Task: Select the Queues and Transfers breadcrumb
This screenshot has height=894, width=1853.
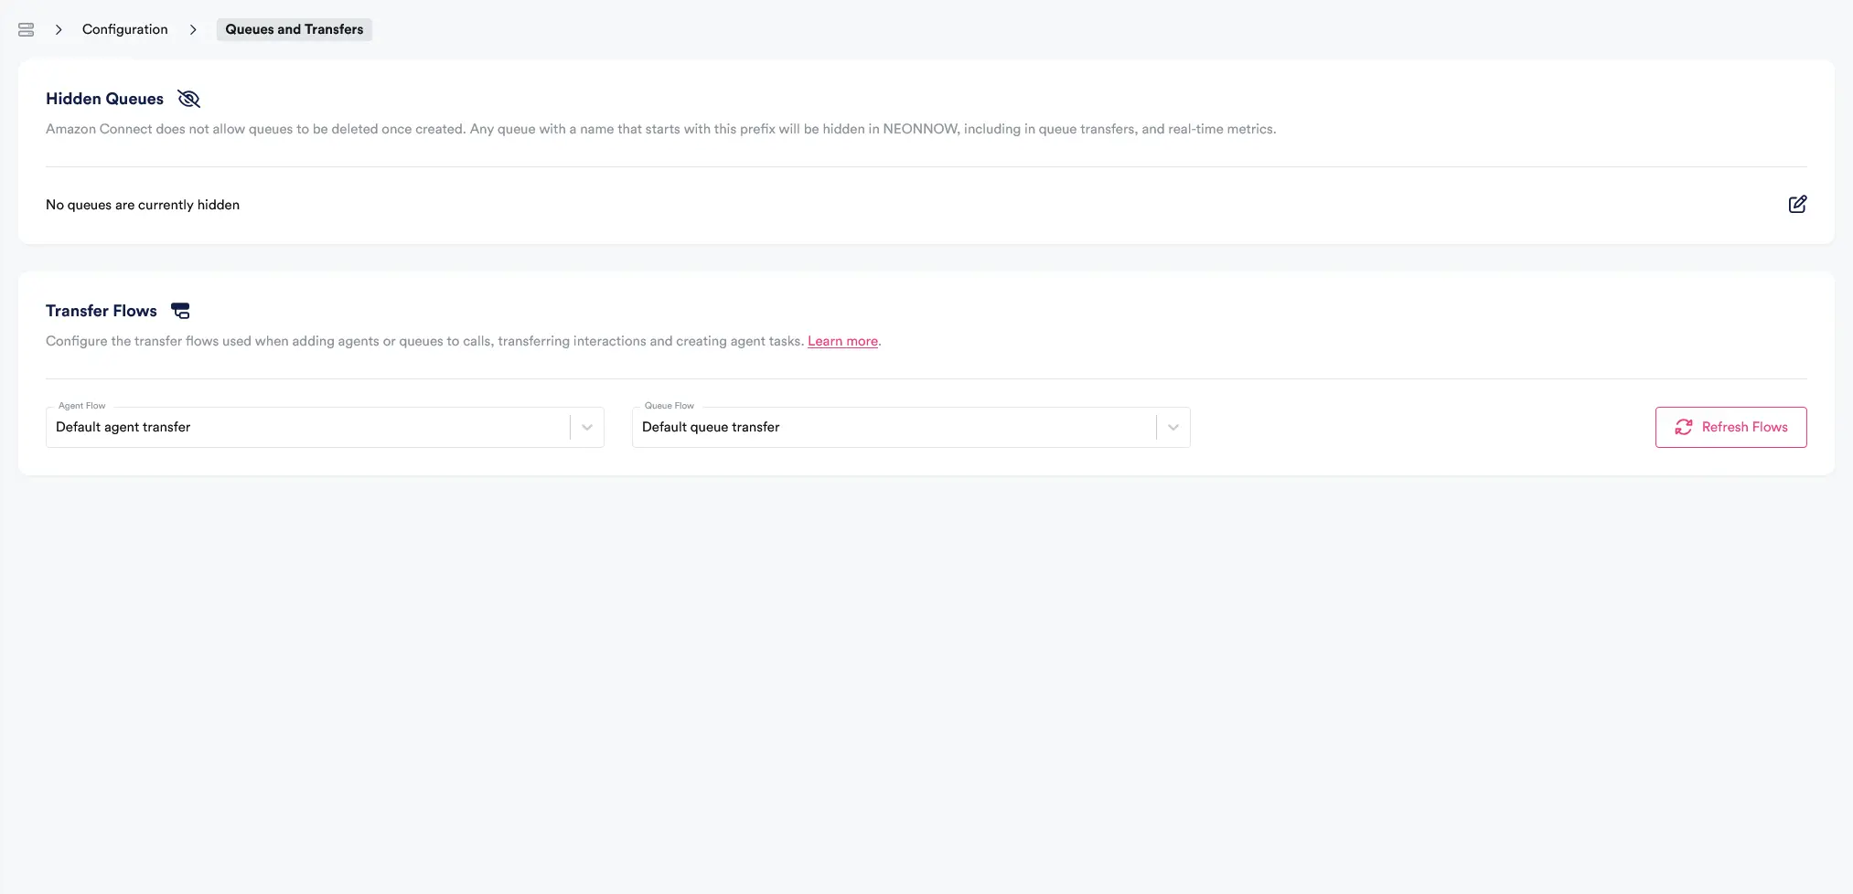Action: click(294, 29)
